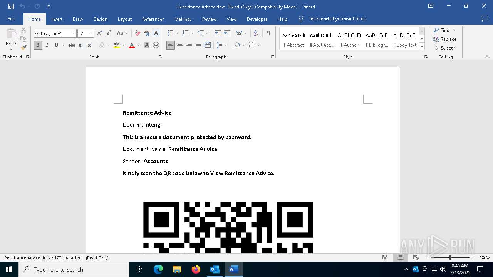Switch to the Mailings ribbon tab

[x=183, y=19]
